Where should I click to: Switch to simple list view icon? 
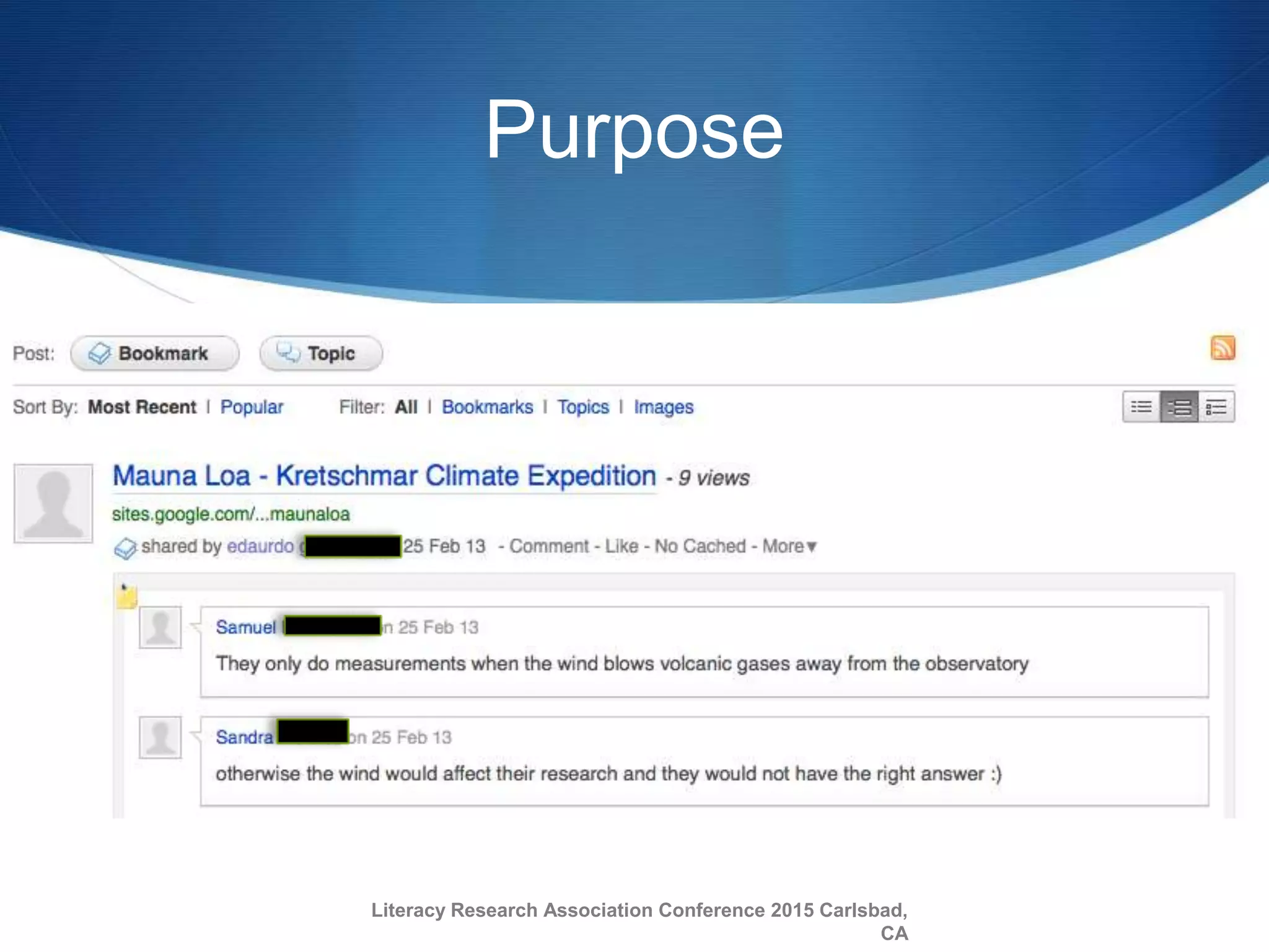(x=1141, y=407)
